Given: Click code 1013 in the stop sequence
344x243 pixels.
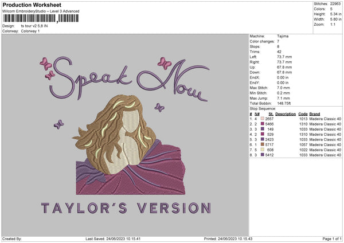Looking at the screenshot, I should pyautogui.click(x=303, y=119).
